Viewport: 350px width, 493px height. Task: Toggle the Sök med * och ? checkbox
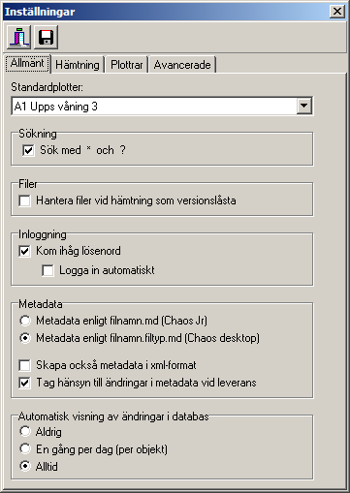coord(28,150)
